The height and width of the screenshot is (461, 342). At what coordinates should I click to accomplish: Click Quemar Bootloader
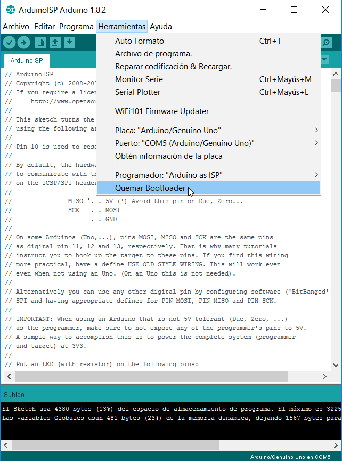click(208, 188)
